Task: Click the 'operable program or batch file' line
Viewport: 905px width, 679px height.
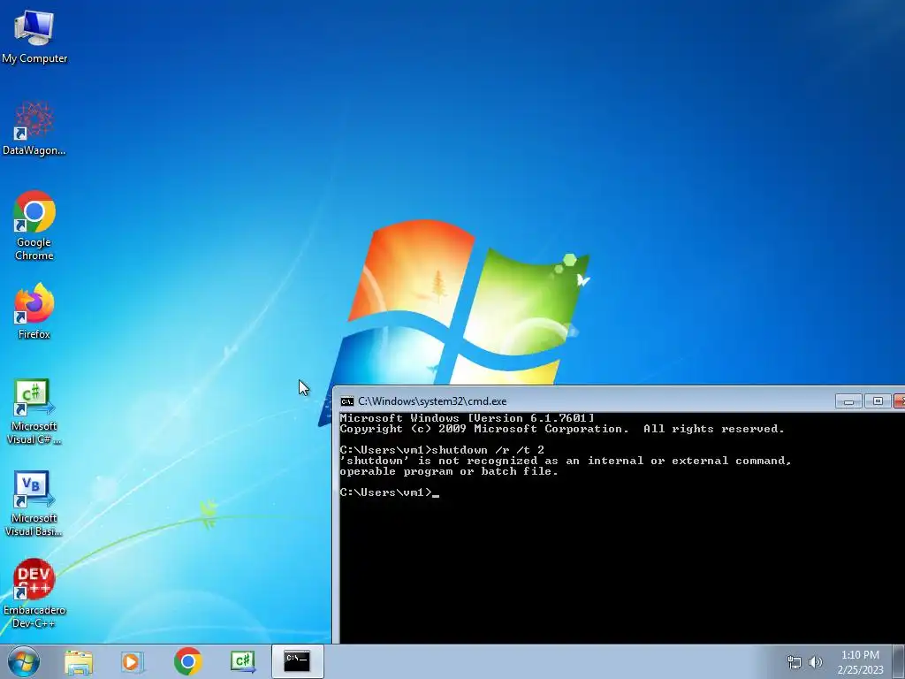Action: click(x=449, y=472)
